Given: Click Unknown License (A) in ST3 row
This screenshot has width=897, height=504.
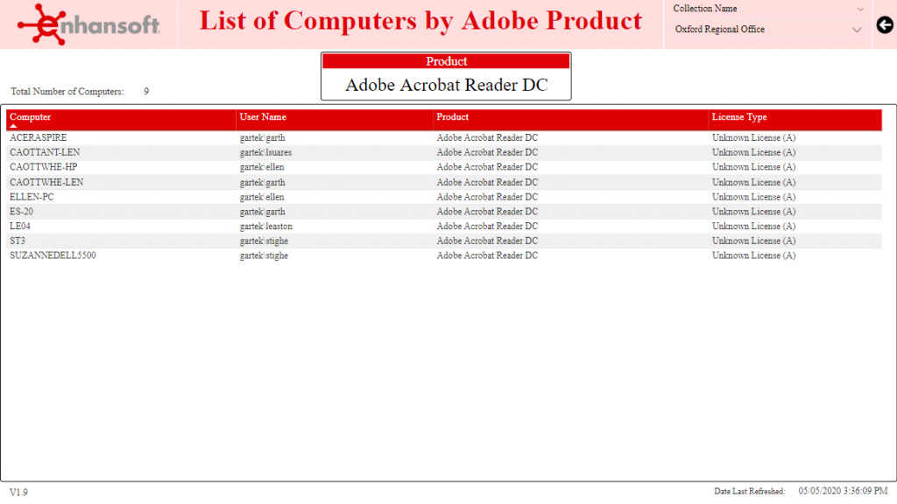Looking at the screenshot, I should coord(753,241).
